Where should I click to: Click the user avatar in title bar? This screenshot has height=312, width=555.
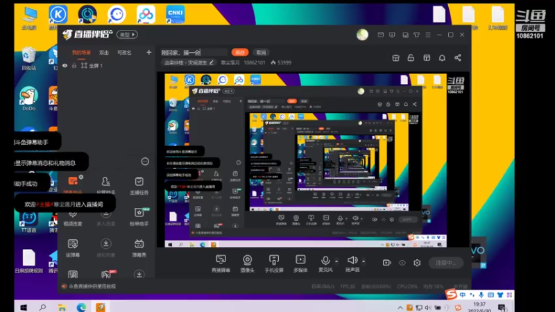362,35
